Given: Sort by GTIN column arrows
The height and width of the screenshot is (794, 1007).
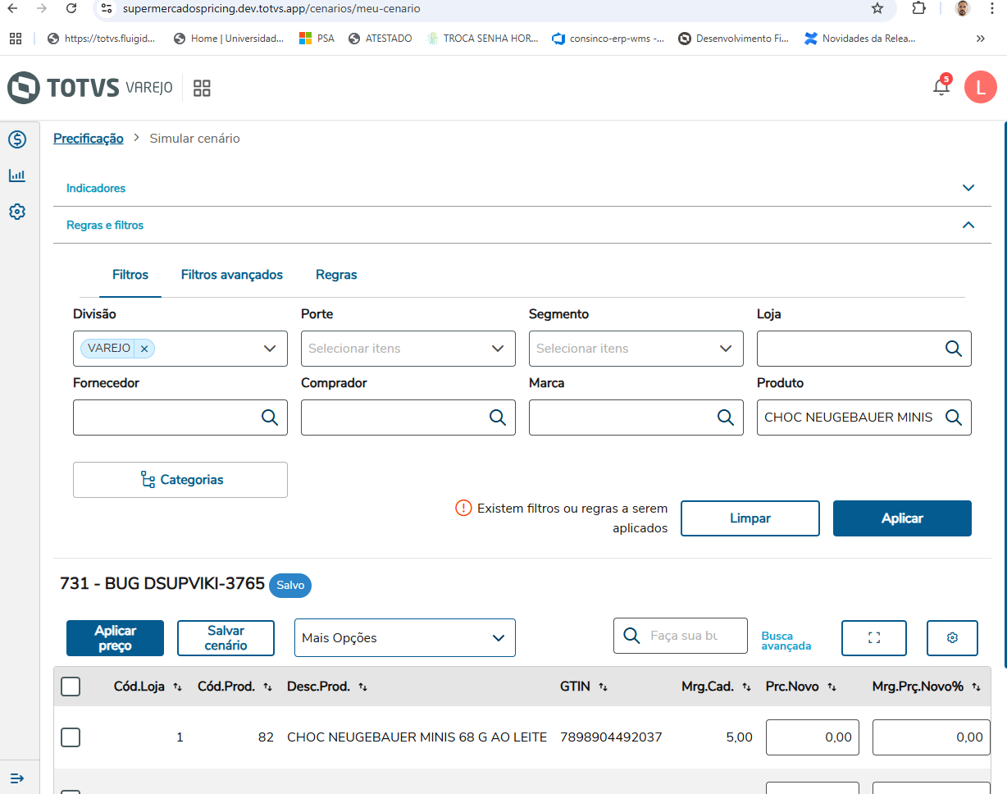Looking at the screenshot, I should (603, 687).
